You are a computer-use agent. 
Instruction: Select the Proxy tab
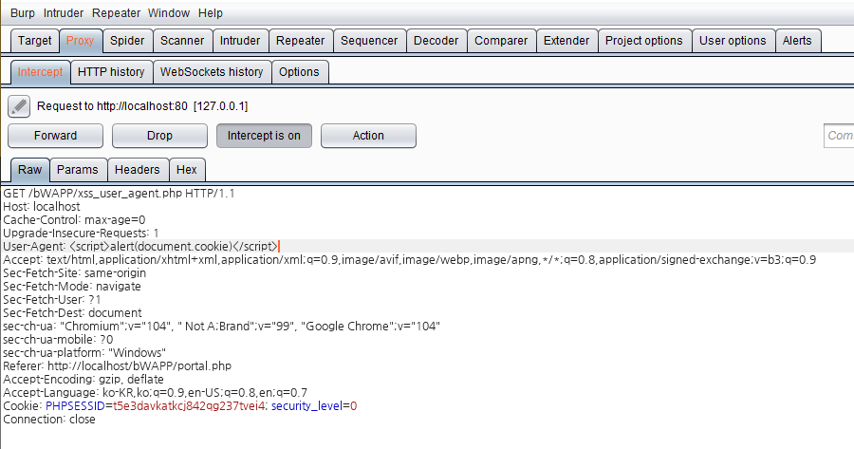pyautogui.click(x=80, y=41)
